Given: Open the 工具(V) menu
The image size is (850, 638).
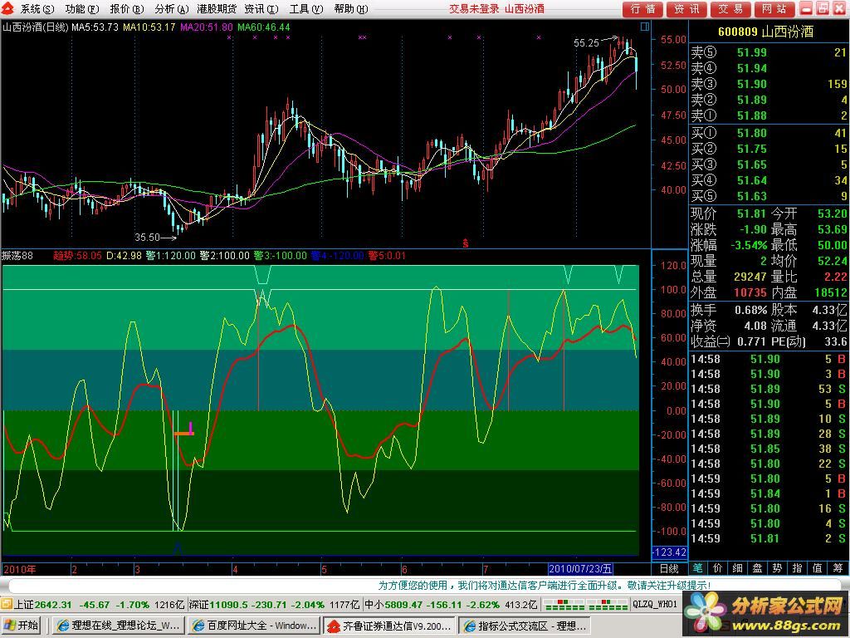Looking at the screenshot, I should point(305,8).
